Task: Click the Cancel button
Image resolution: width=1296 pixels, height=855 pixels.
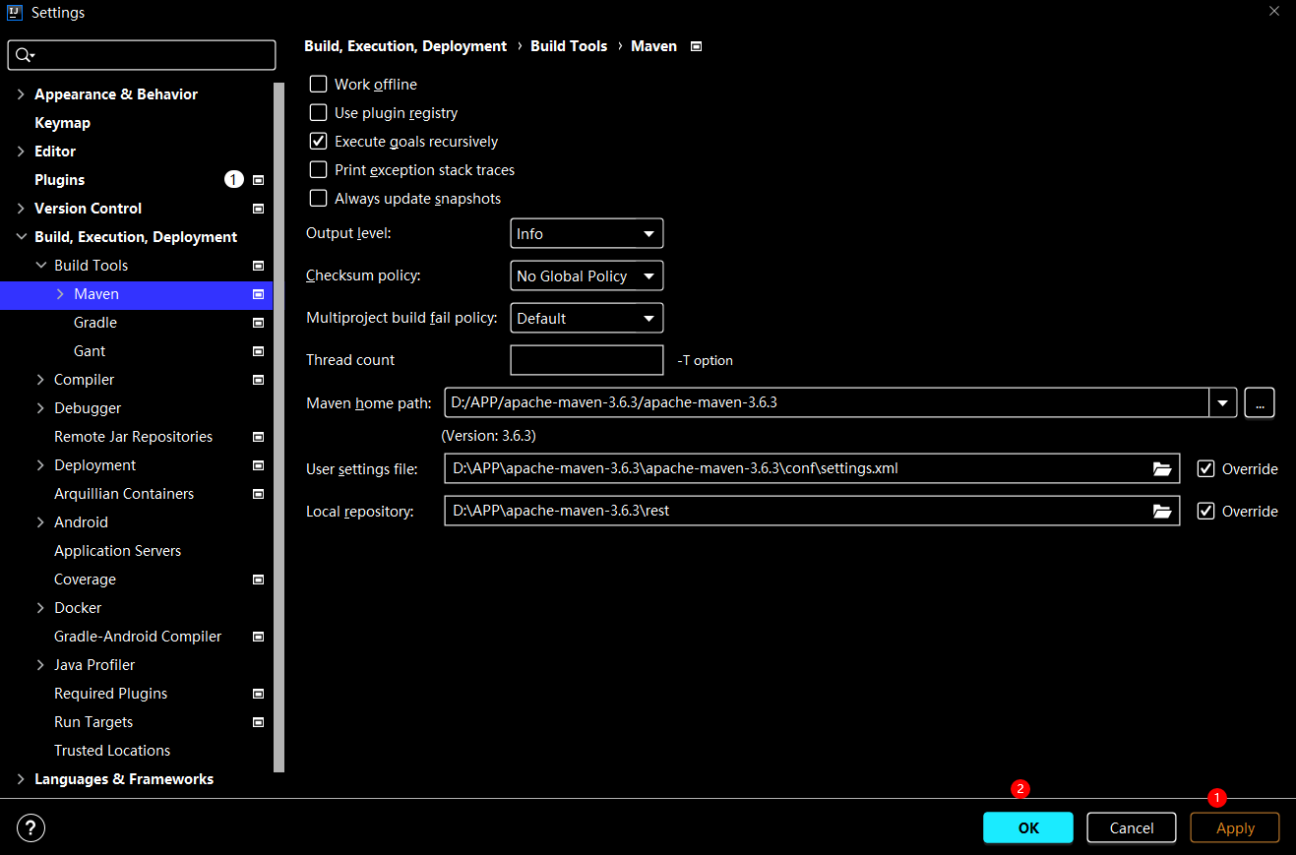Action: pyautogui.click(x=1132, y=828)
